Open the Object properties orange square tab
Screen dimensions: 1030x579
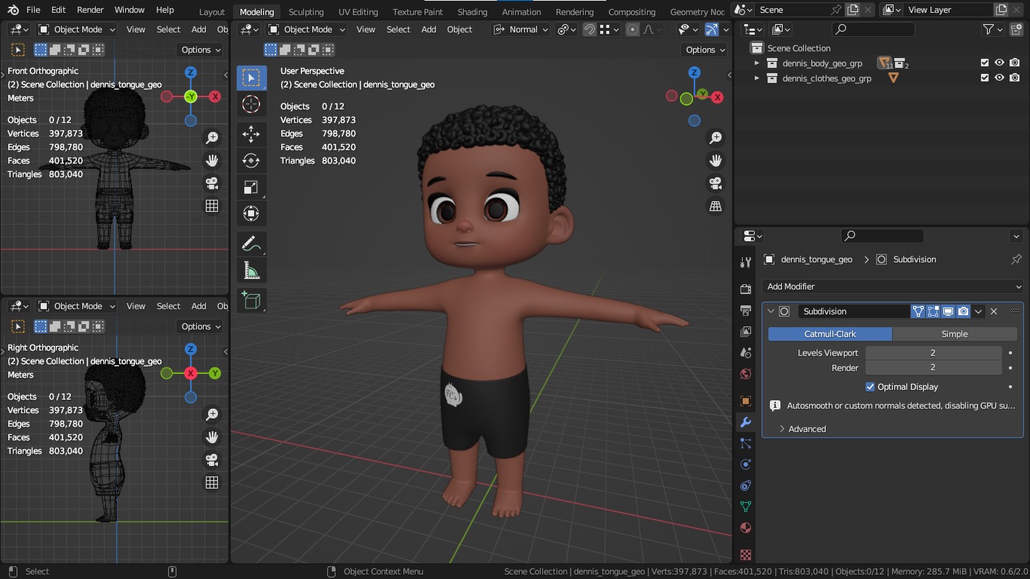click(x=746, y=401)
